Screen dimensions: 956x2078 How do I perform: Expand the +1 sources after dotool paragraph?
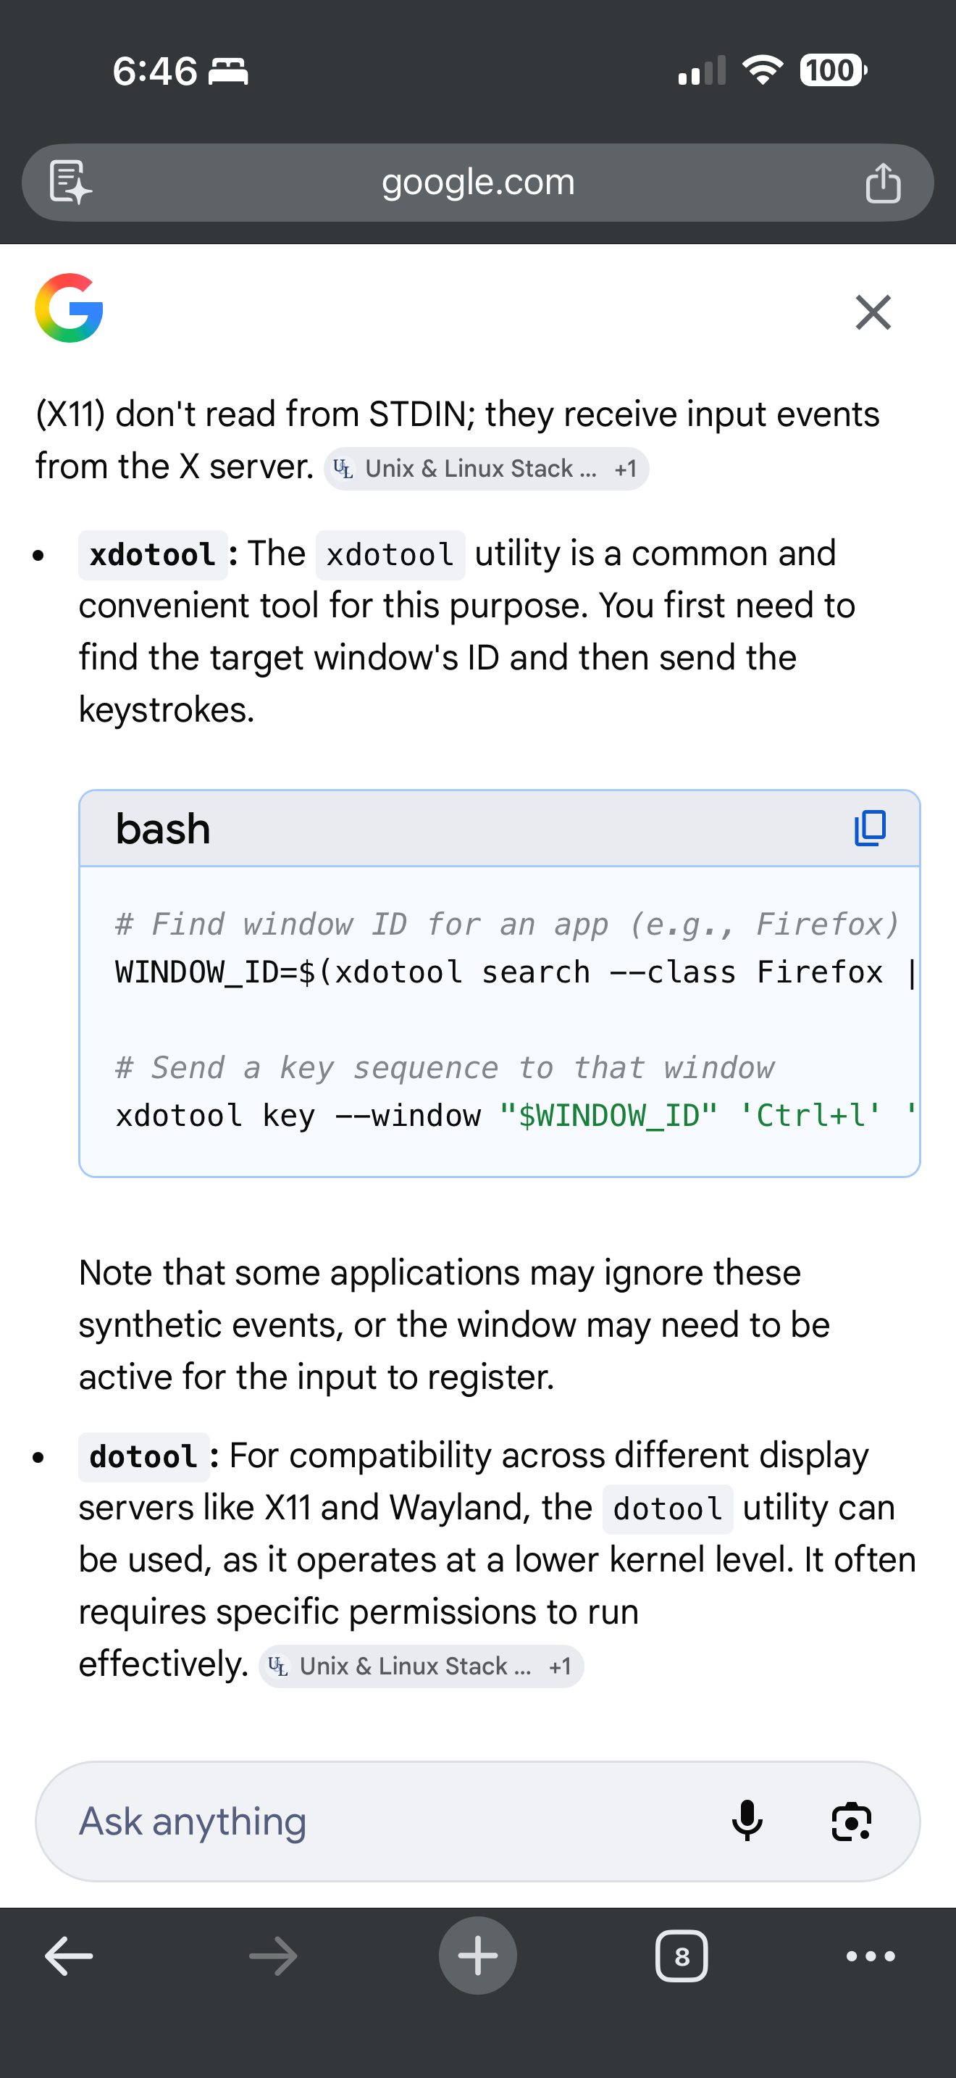pyautogui.click(x=561, y=1666)
